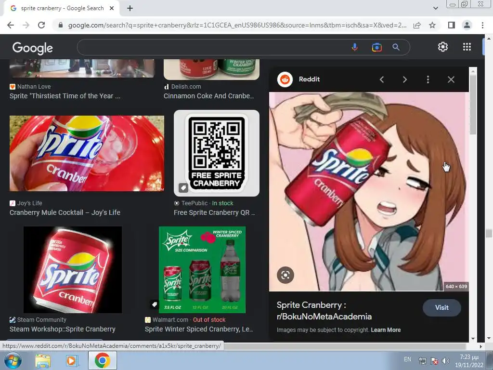Image resolution: width=493 pixels, height=370 pixels.
Task: Show next image in the preview panel
Action: coord(404,79)
